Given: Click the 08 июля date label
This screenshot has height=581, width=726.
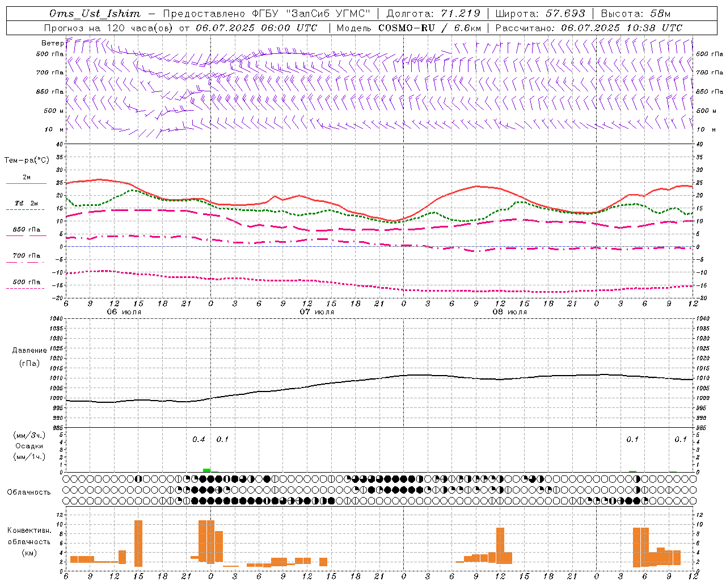Looking at the screenshot, I should 509,312.
